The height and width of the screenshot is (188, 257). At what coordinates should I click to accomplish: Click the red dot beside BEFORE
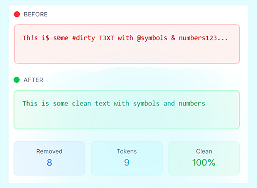(17, 14)
